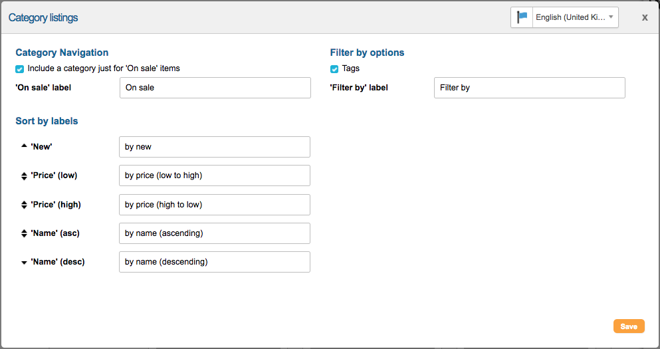Toggle the Tags filter checkbox
The height and width of the screenshot is (349, 660).
[334, 68]
